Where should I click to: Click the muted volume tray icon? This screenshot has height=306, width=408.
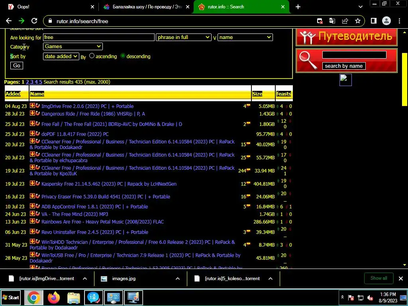(370, 298)
